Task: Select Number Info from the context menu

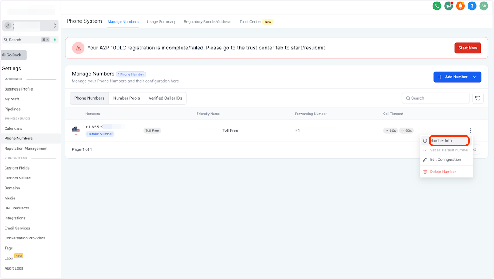Action: click(441, 141)
